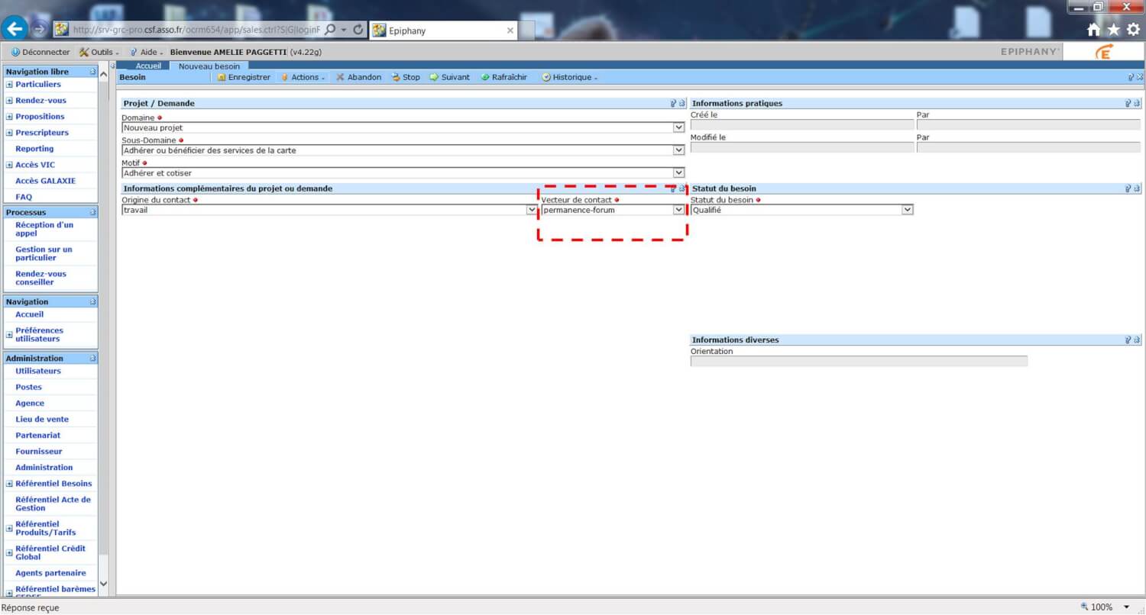This screenshot has width=1146, height=615.
Task: Collapse the Navigation libre panel icon
Action: 92,71
